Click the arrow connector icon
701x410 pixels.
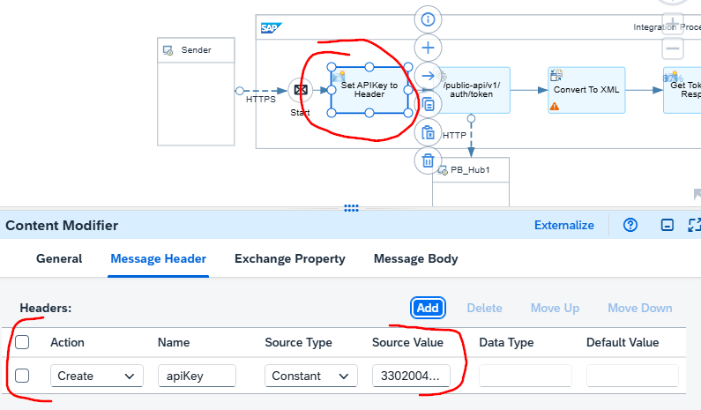coord(428,76)
